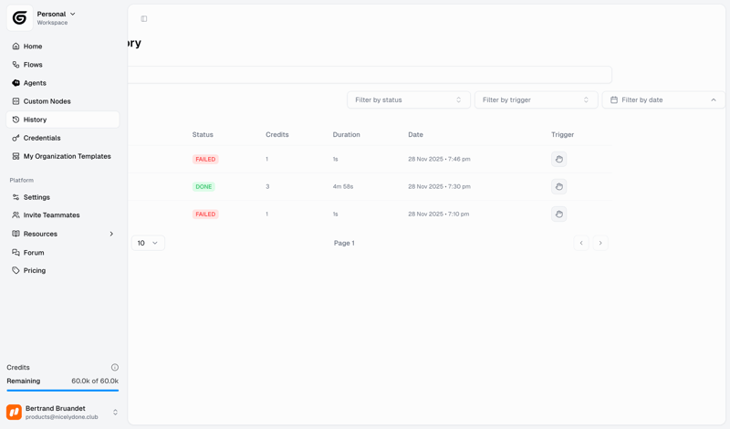The height and width of the screenshot is (429, 730).
Task: Go to next page arrow
Action: 600,243
